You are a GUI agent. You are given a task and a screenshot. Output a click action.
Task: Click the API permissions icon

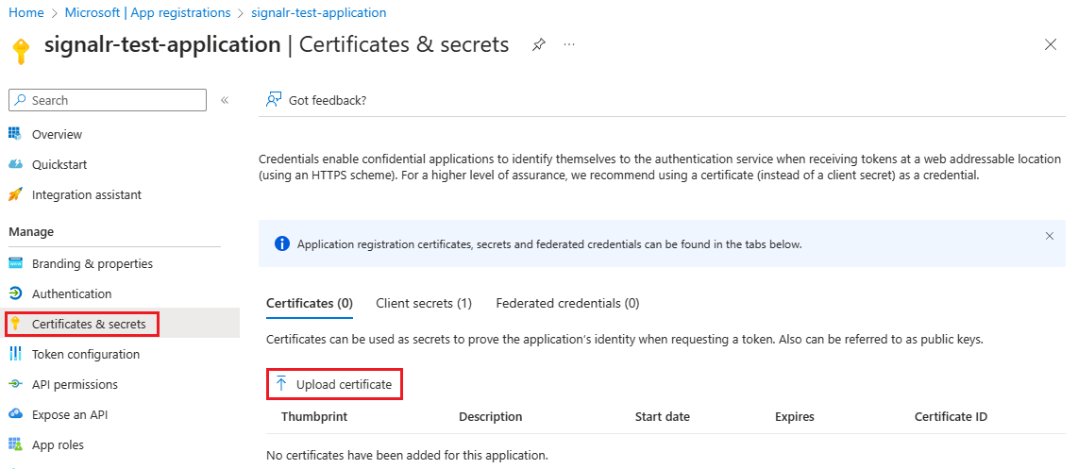click(x=15, y=384)
